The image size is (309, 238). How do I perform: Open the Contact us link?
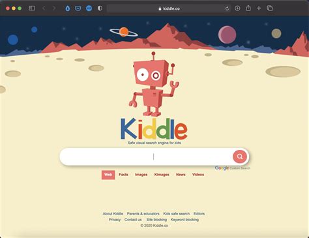click(x=133, y=220)
